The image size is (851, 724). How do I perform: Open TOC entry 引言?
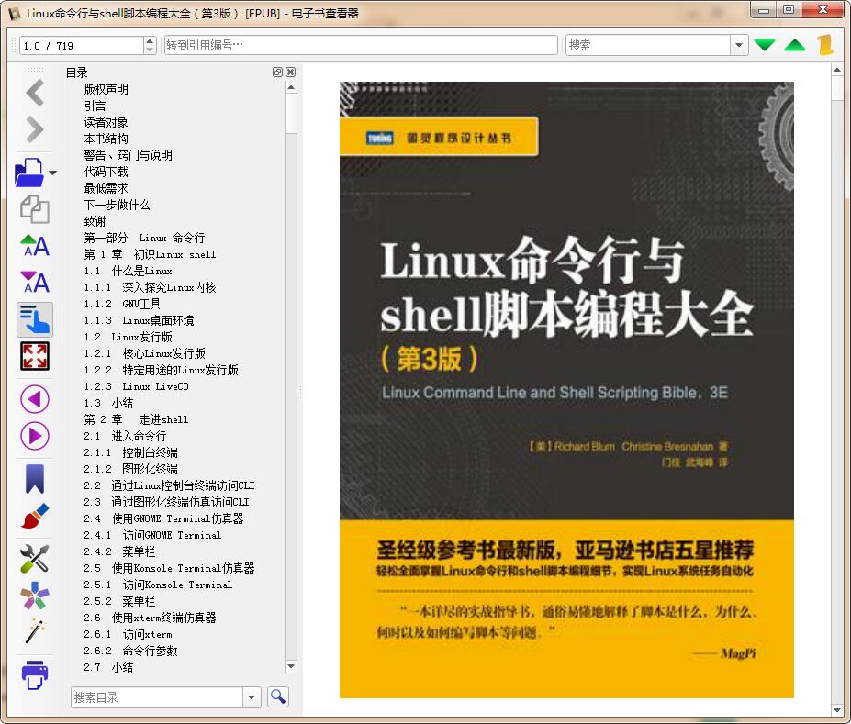[95, 106]
